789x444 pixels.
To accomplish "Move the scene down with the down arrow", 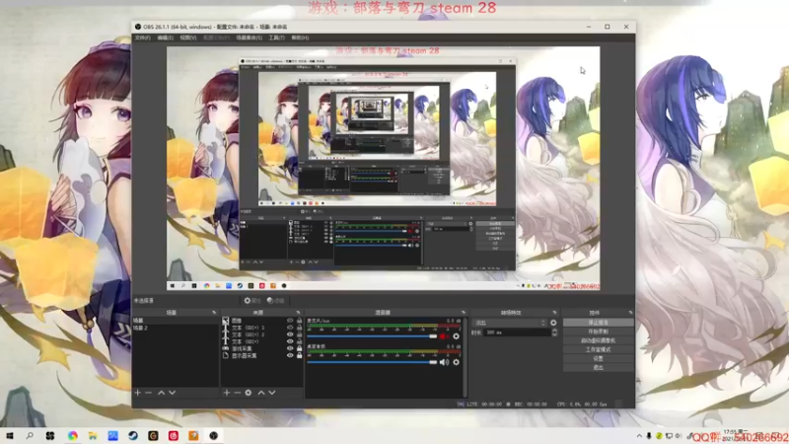I will point(172,392).
